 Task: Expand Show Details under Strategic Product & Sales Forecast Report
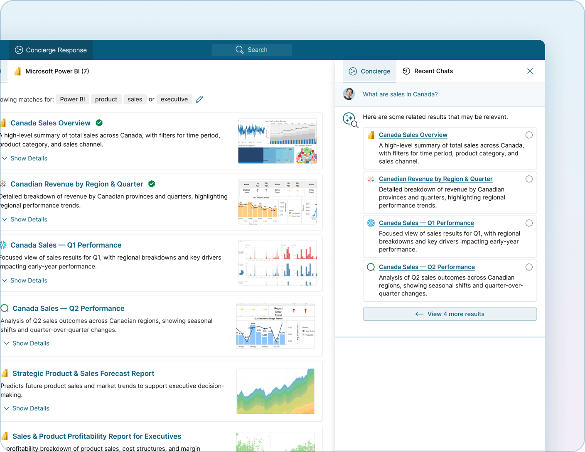[27, 408]
